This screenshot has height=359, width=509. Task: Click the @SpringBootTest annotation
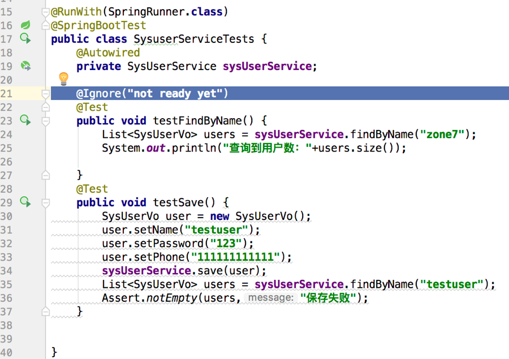coord(98,25)
